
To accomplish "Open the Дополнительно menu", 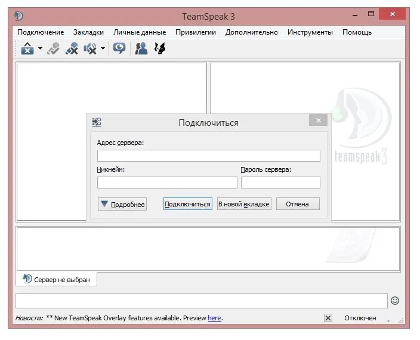I will click(252, 32).
